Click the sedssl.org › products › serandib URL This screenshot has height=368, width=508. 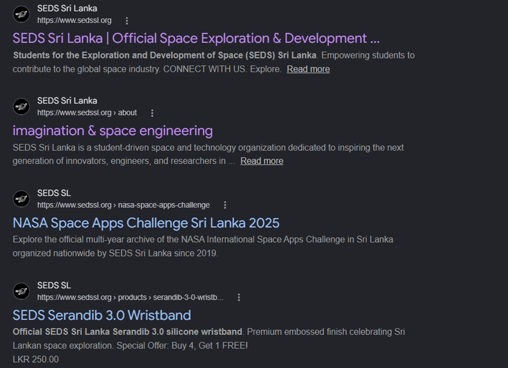pyautogui.click(x=130, y=297)
